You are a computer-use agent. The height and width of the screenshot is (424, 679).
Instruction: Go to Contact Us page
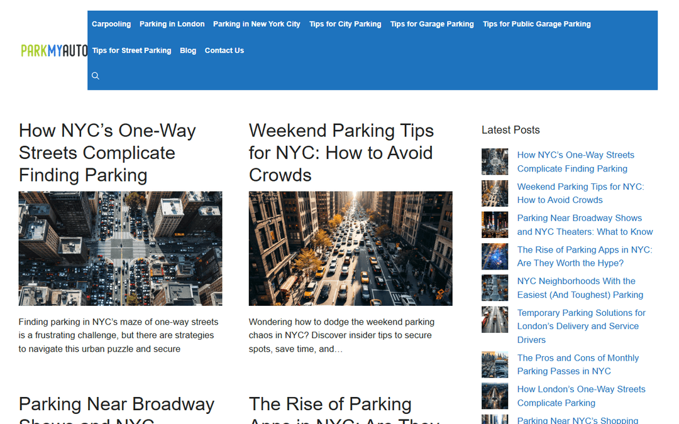[224, 50]
